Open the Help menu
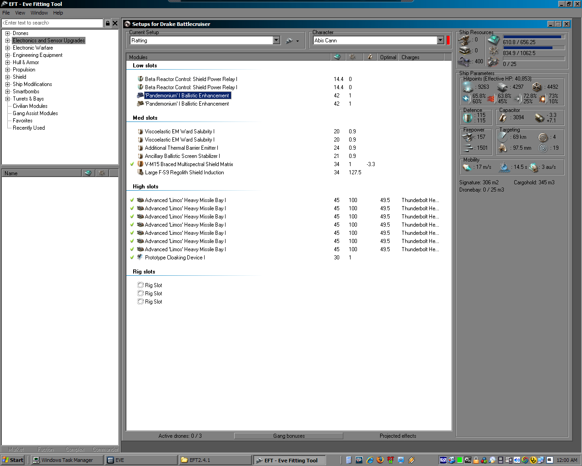This screenshot has height=466, width=582. [58, 13]
